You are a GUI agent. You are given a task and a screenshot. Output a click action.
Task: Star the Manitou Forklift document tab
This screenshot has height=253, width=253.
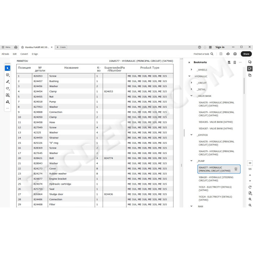point(22,47)
